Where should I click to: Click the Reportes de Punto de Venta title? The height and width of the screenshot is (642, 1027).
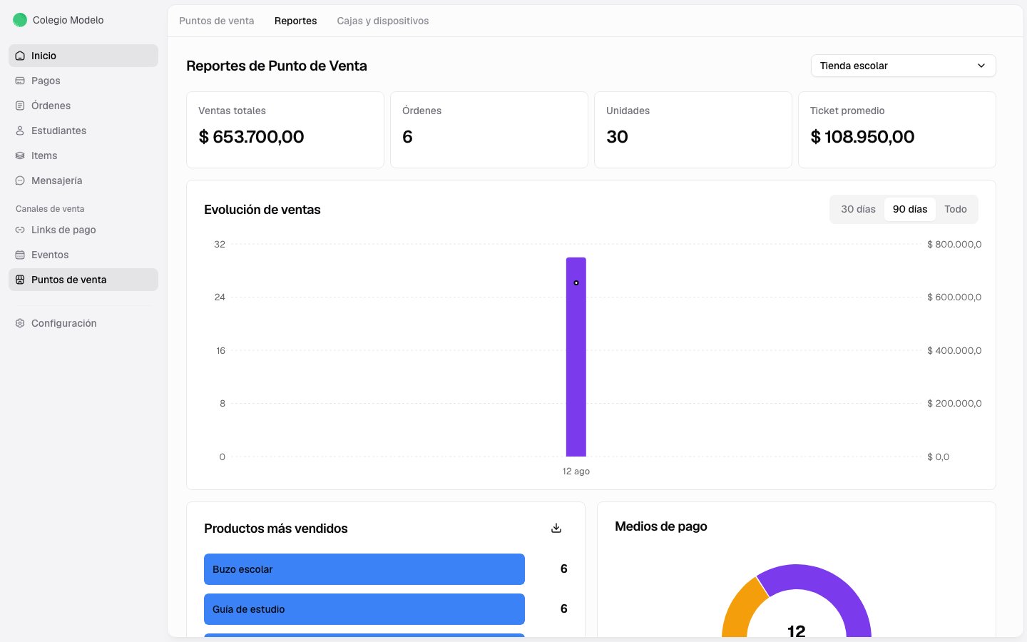[277, 66]
